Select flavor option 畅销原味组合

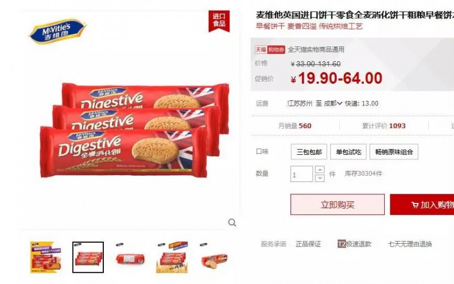[x=394, y=152]
